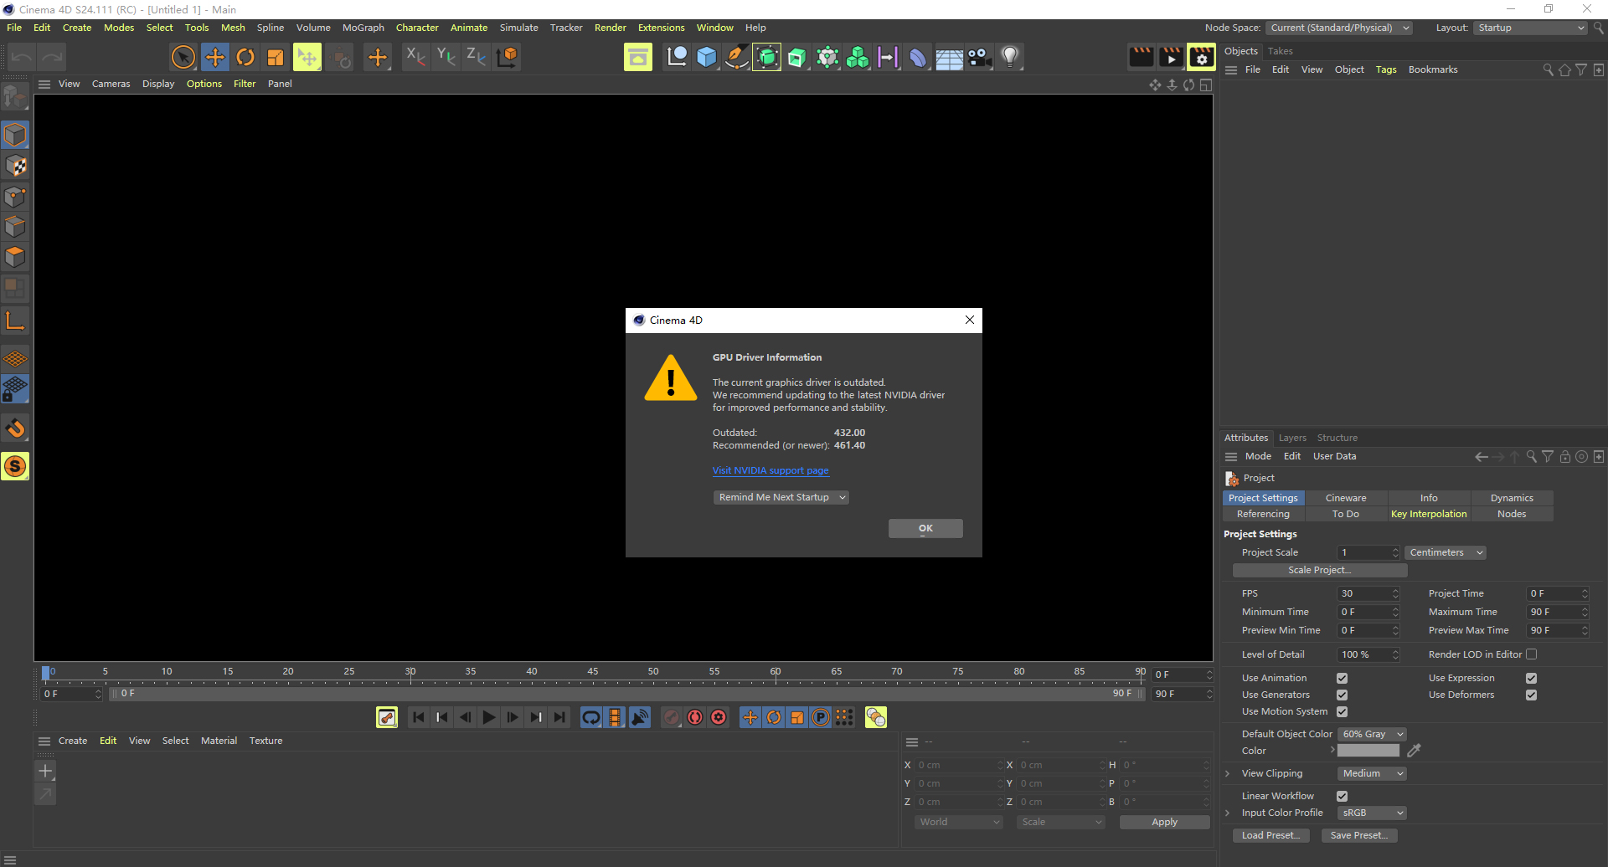Click the Redo arrow
The height and width of the screenshot is (867, 1608).
click(52, 57)
